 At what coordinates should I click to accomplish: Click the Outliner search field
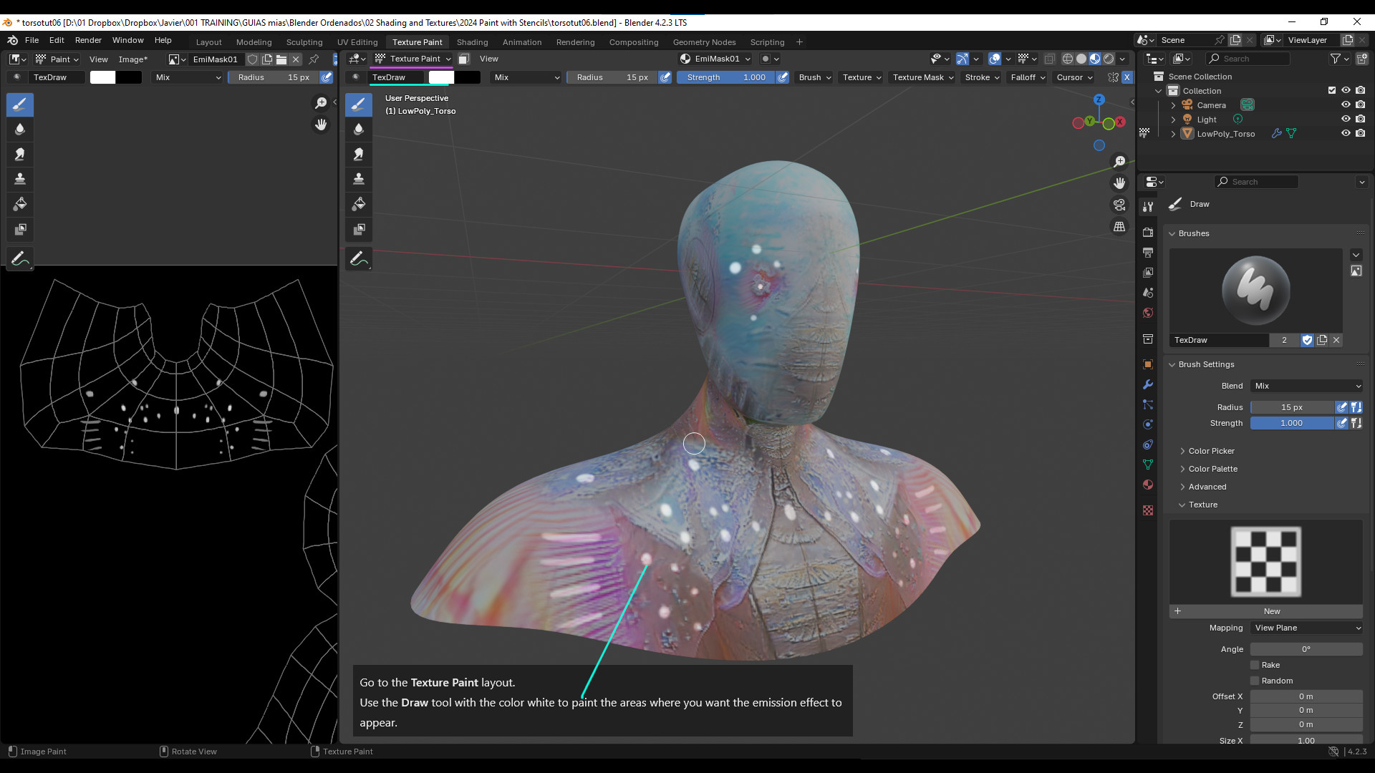tap(1248, 59)
